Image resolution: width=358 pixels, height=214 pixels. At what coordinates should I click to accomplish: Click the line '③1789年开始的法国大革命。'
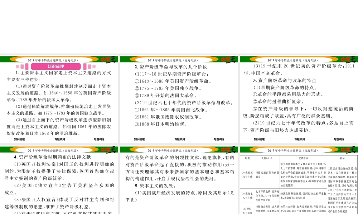pyautogui.click(x=166, y=96)
